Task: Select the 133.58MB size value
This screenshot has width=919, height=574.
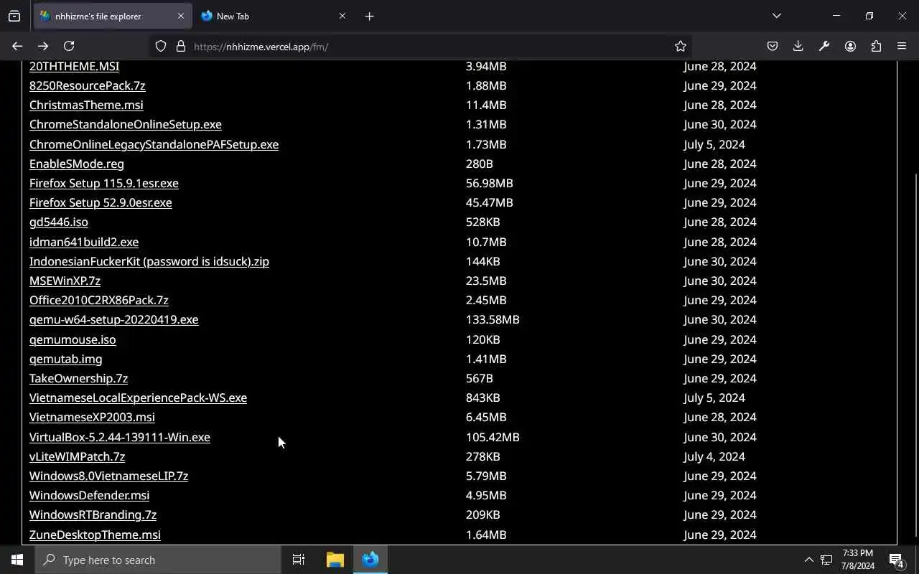Action: click(493, 319)
